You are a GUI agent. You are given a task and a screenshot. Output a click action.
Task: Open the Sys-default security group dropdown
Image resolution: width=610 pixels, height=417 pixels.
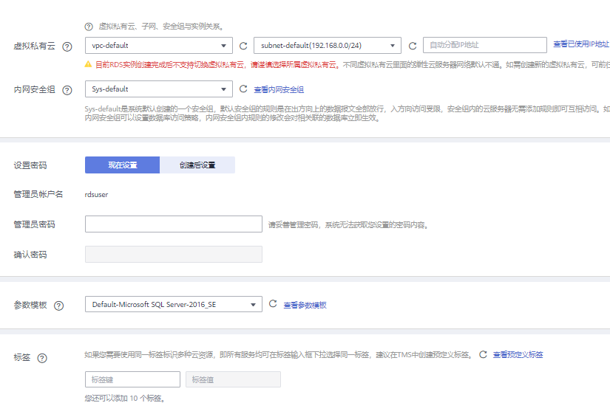pos(159,89)
